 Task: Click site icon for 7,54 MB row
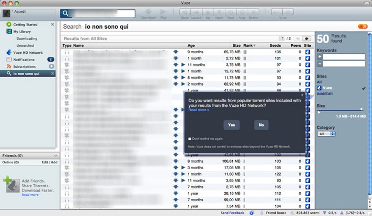coord(308,206)
